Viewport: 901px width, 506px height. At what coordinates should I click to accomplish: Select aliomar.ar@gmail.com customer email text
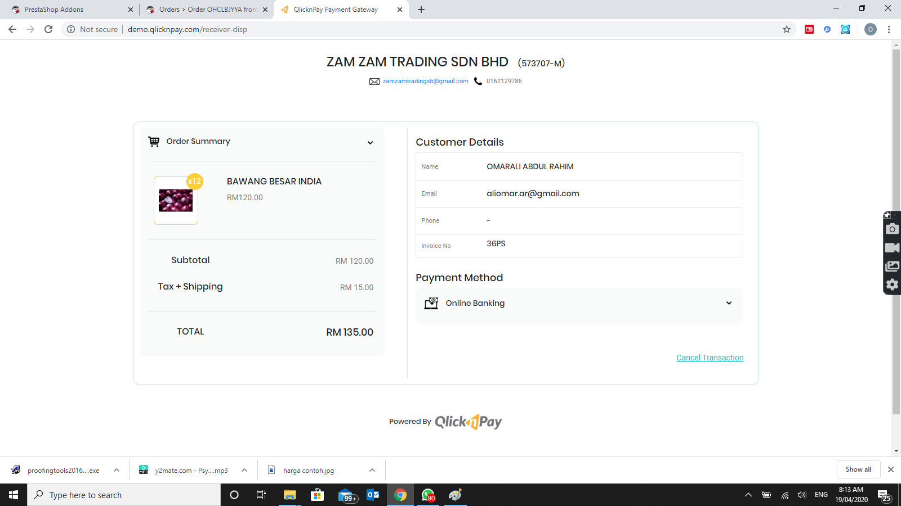coord(533,193)
